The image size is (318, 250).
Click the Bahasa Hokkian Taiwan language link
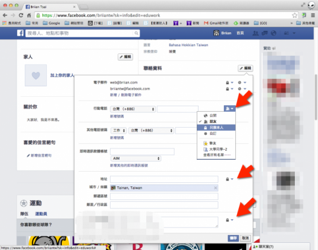point(188,45)
